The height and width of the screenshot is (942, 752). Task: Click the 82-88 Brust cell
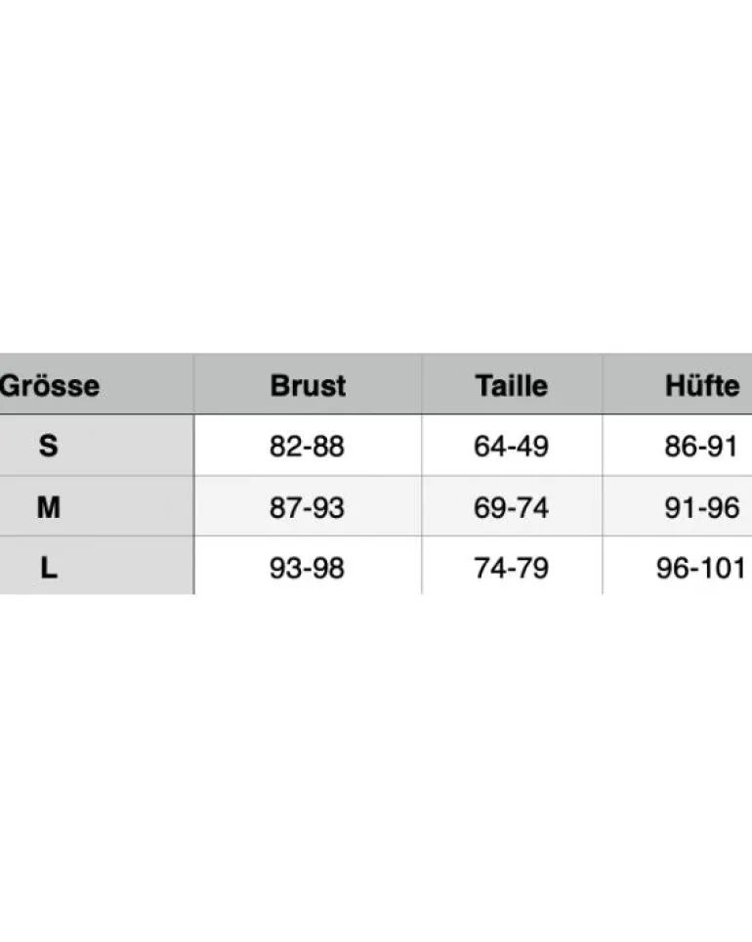(x=307, y=446)
